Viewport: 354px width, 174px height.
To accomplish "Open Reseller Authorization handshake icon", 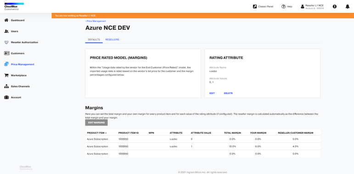I will (x=6, y=42).
